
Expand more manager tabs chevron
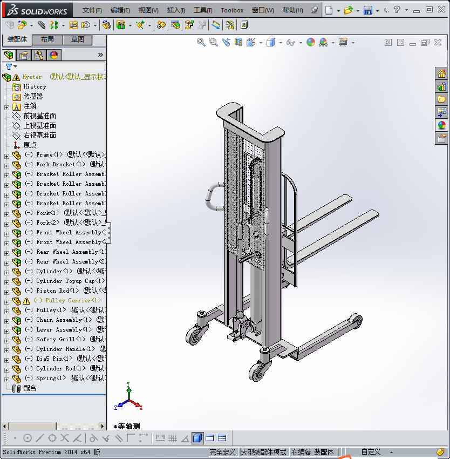click(x=100, y=55)
